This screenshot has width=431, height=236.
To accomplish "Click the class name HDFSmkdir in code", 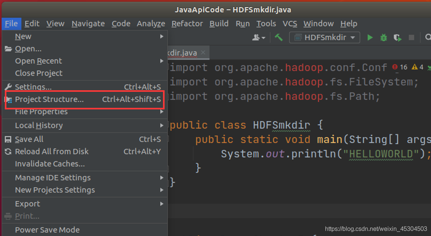I will tap(281, 125).
